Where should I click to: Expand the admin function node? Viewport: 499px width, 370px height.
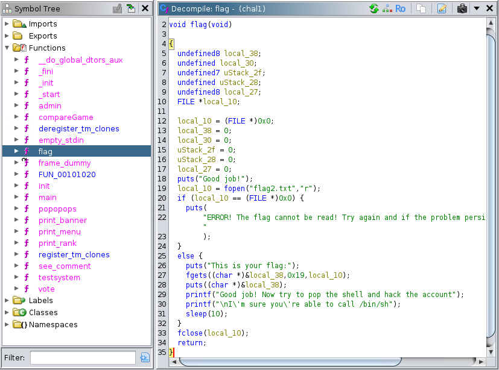(x=16, y=105)
